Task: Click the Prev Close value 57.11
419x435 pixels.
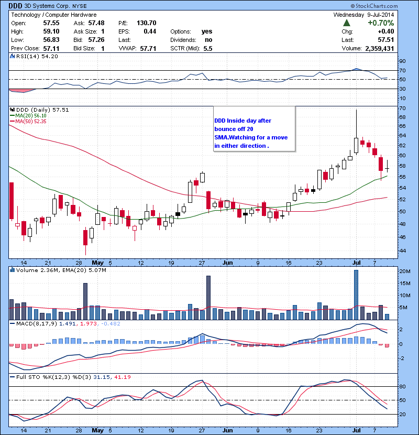Action: 51,49
